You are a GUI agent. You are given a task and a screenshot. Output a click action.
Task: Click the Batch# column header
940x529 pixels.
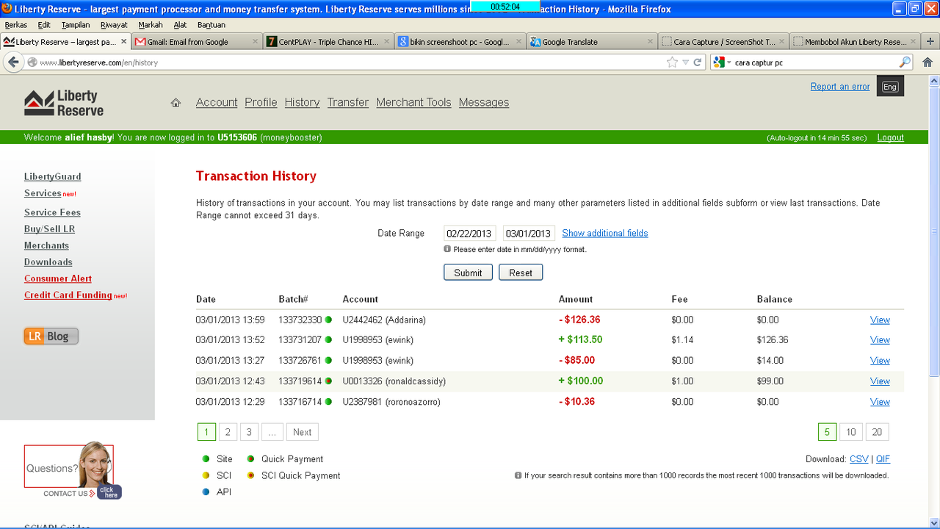coord(293,299)
